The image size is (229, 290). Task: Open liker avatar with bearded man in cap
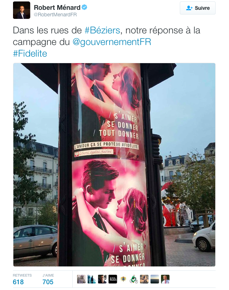pos(81,279)
